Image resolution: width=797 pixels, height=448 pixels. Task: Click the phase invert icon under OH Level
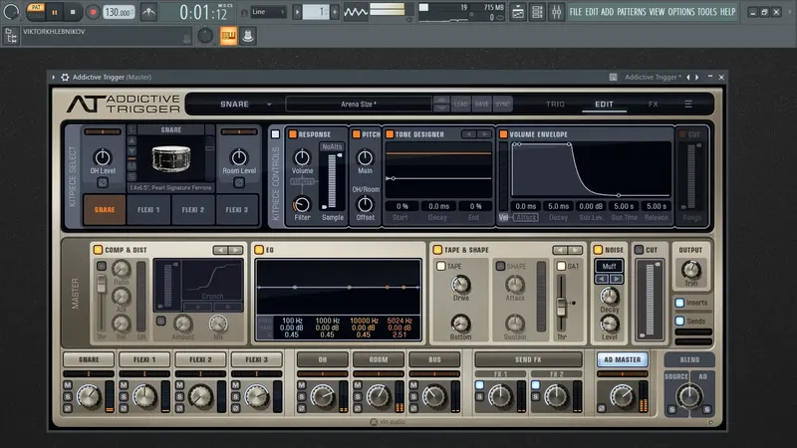(x=103, y=183)
